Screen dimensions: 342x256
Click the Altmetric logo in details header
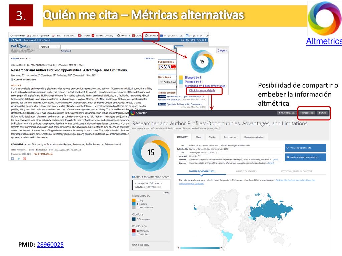(139, 113)
